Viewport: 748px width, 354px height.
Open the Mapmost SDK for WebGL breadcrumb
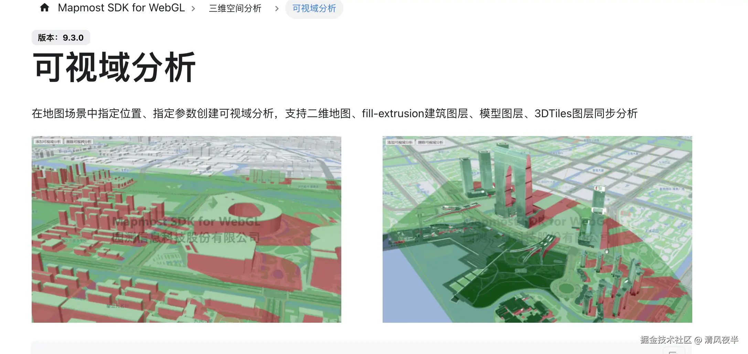(121, 8)
